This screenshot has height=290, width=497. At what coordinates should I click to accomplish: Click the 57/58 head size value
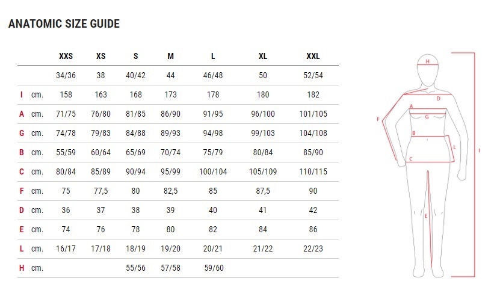click(171, 268)
